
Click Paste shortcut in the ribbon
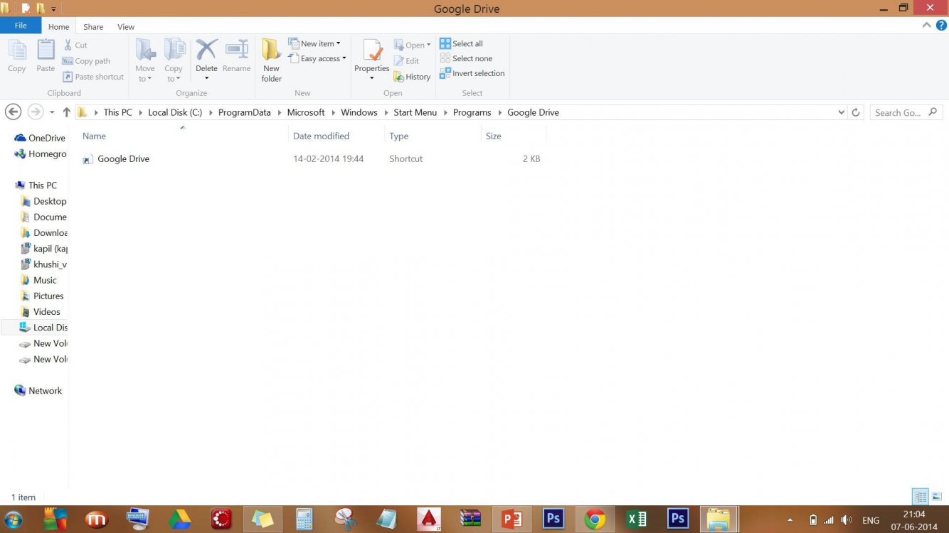[x=93, y=77]
